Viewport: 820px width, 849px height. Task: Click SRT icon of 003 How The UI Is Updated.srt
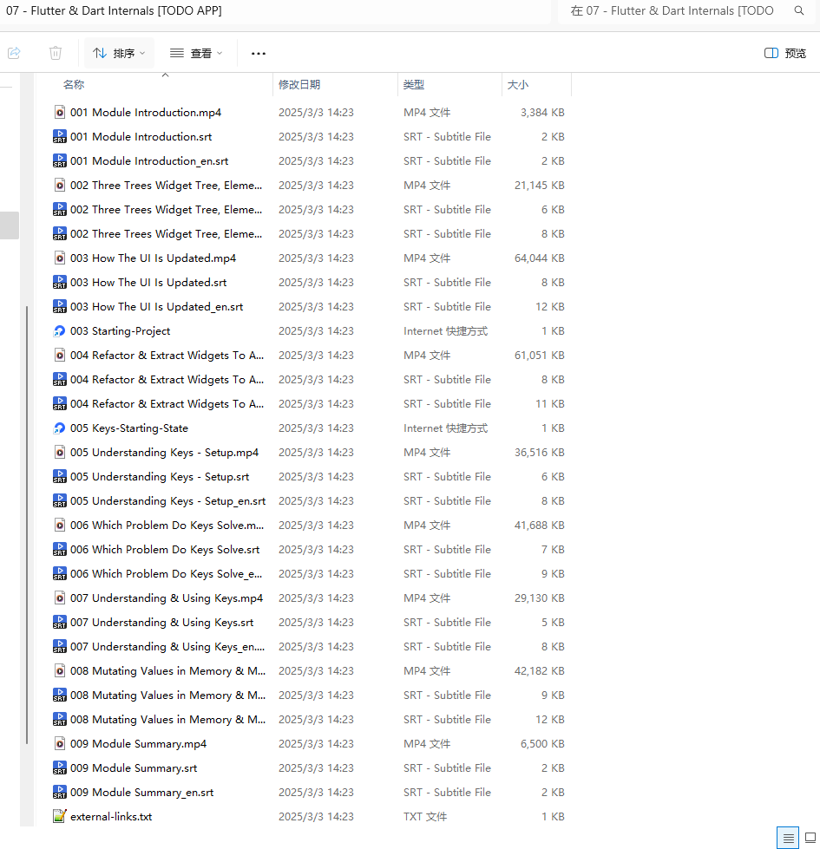point(60,282)
